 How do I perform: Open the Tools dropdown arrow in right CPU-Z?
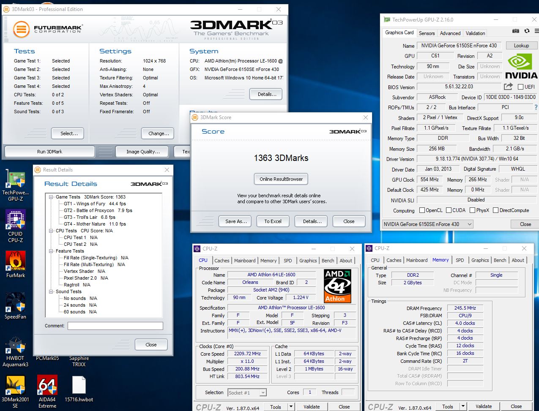click(x=463, y=406)
